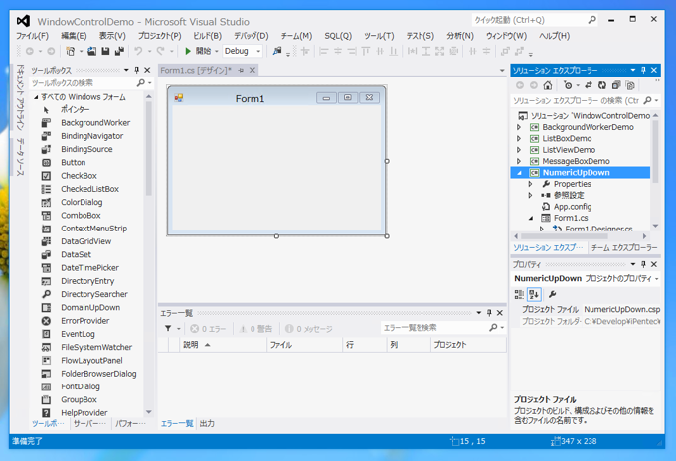The width and height of the screenshot is (676, 461).
Task: Click the New Project toolbar icon
Action: click(x=70, y=51)
